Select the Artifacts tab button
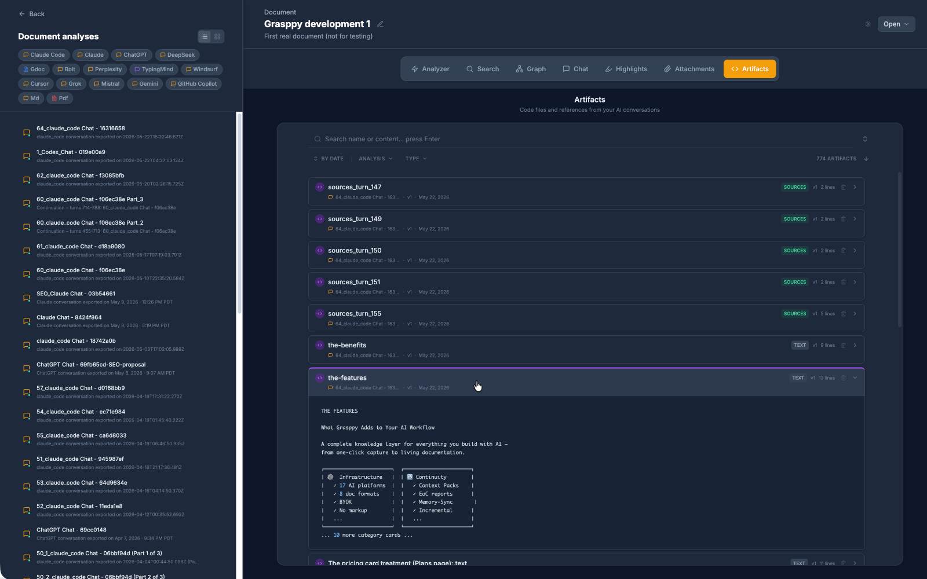927x579 pixels. pyautogui.click(x=750, y=69)
